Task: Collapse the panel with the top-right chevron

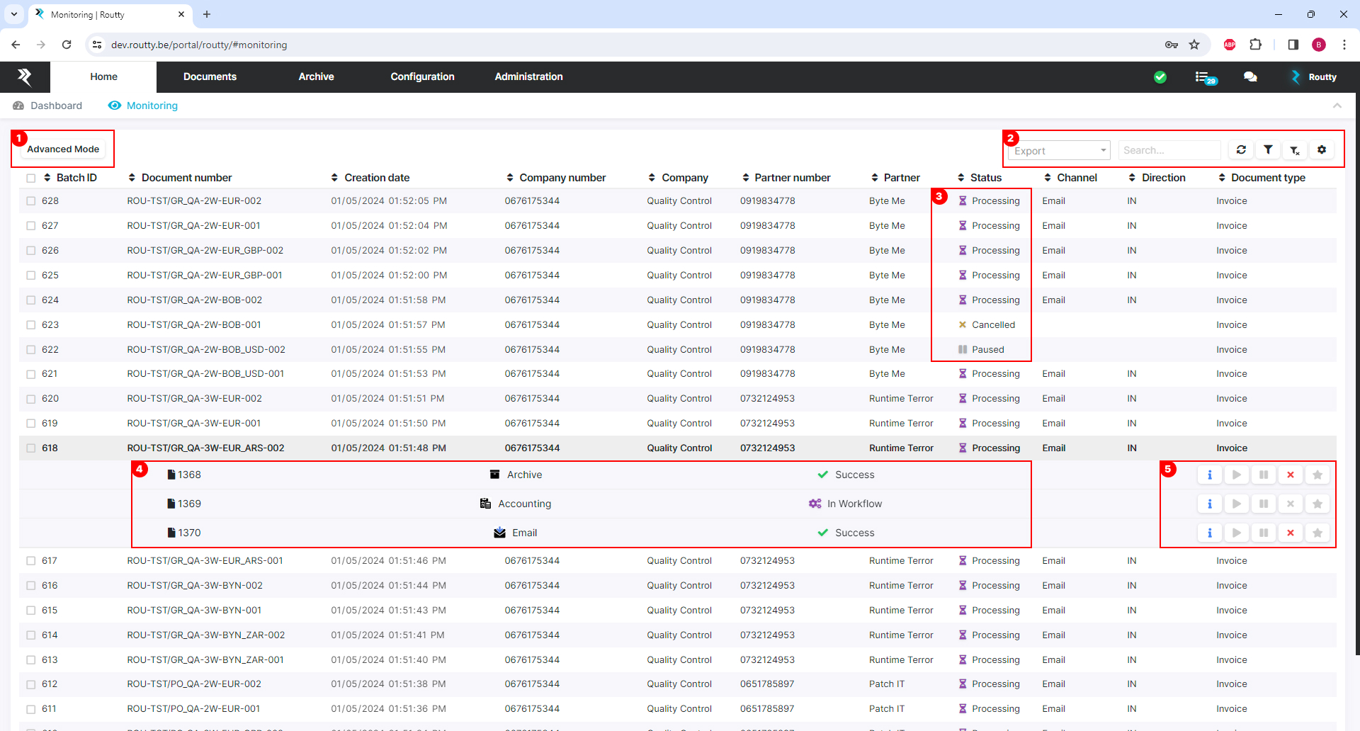Action: click(1337, 106)
